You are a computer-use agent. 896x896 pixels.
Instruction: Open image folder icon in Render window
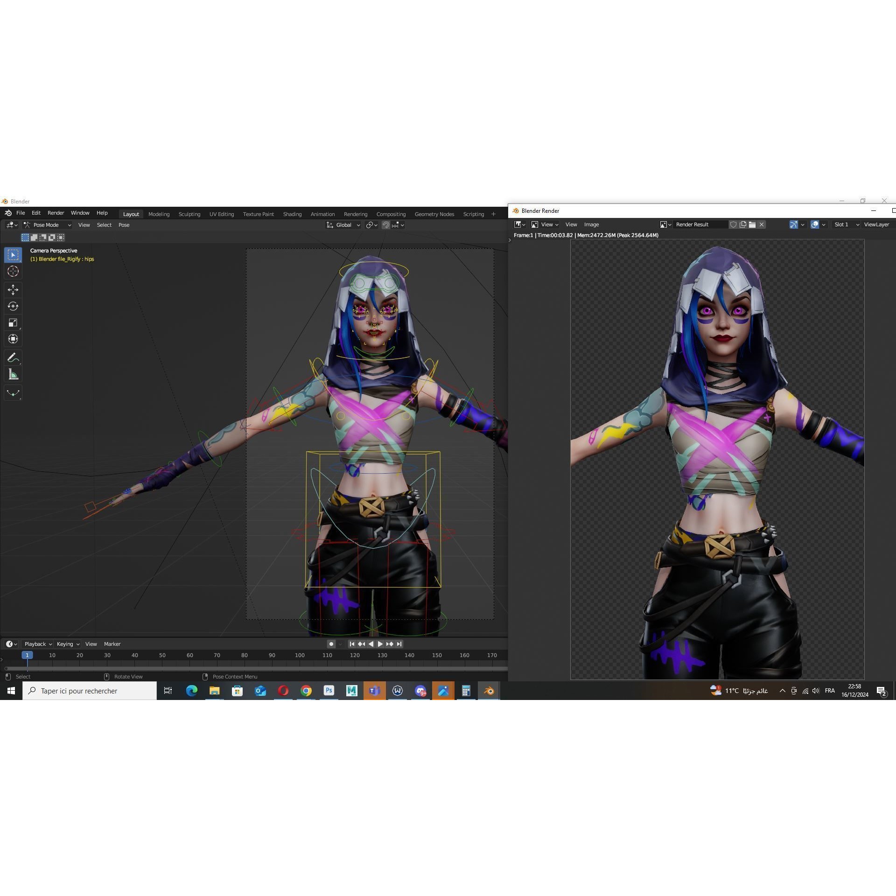(752, 224)
